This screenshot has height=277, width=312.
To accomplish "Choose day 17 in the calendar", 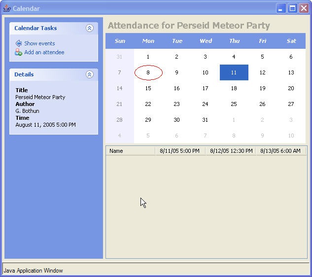I will pos(206,88).
